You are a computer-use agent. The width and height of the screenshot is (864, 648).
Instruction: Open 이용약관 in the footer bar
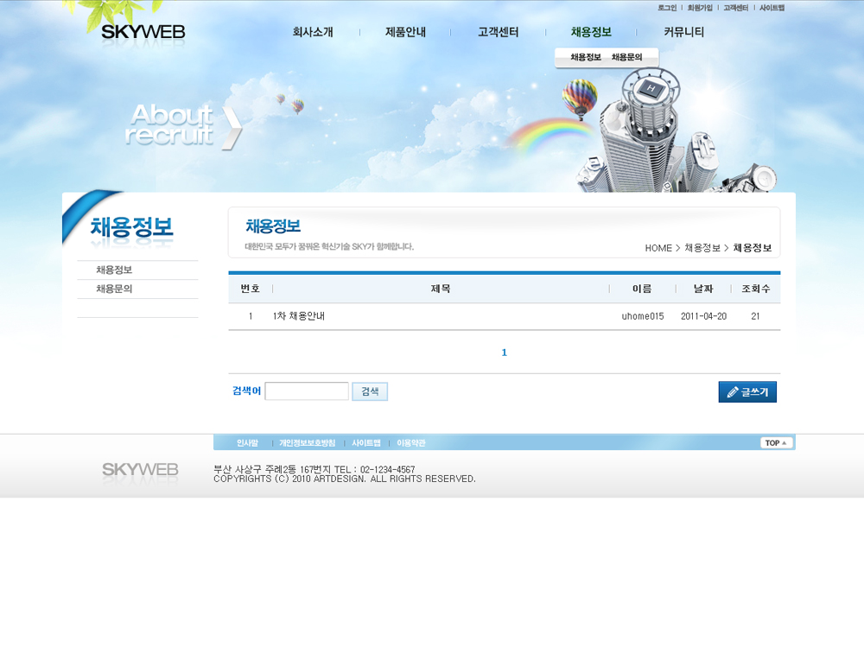[x=411, y=443]
